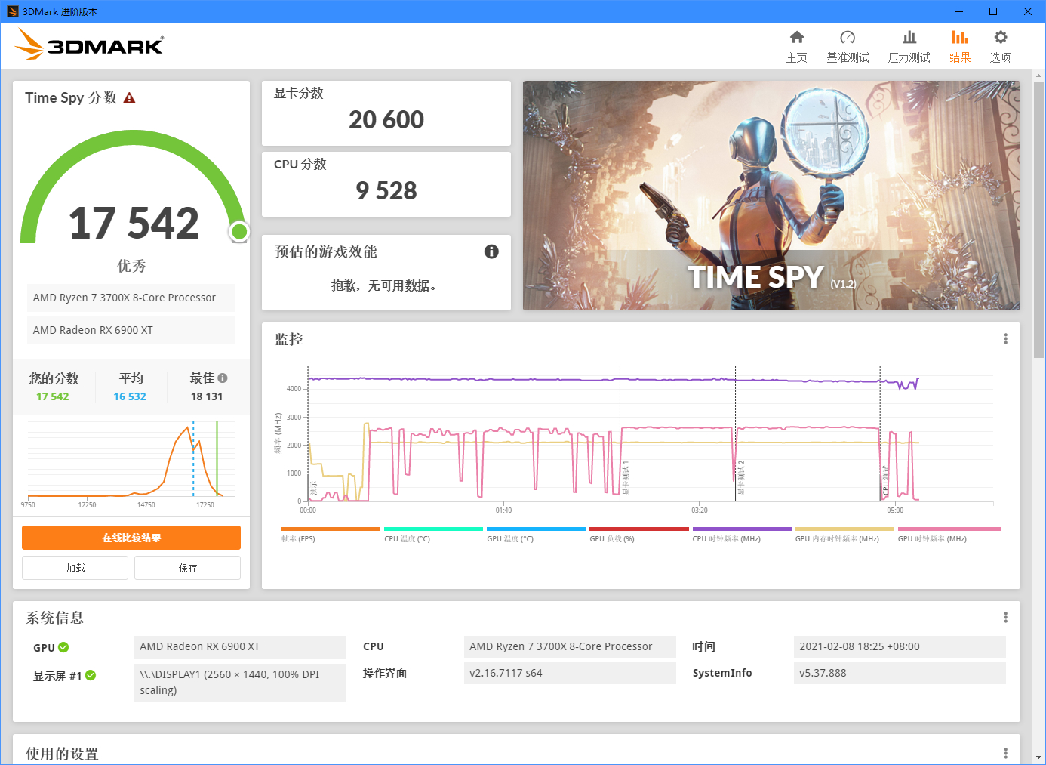Click the green check next to GPU
This screenshot has width=1046, height=765.
point(63,647)
